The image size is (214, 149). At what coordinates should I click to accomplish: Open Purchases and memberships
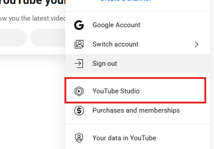click(136, 110)
